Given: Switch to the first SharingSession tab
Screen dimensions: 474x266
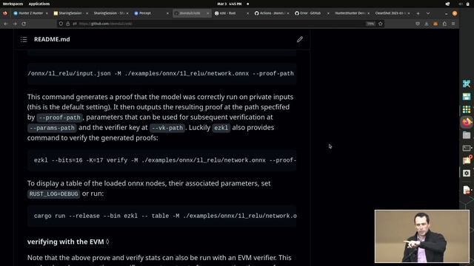Looking at the screenshot, I should (70, 13).
